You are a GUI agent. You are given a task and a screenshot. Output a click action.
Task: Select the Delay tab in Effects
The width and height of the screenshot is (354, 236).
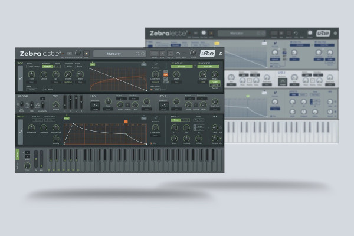(x=175, y=120)
